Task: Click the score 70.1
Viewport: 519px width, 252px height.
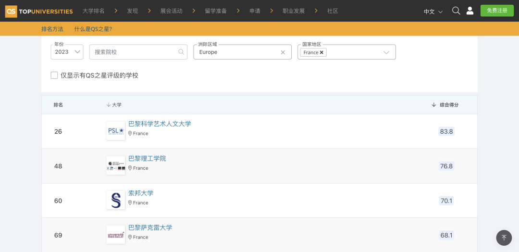Action: 446,201
